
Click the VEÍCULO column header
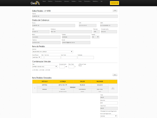click(x=45, y=82)
